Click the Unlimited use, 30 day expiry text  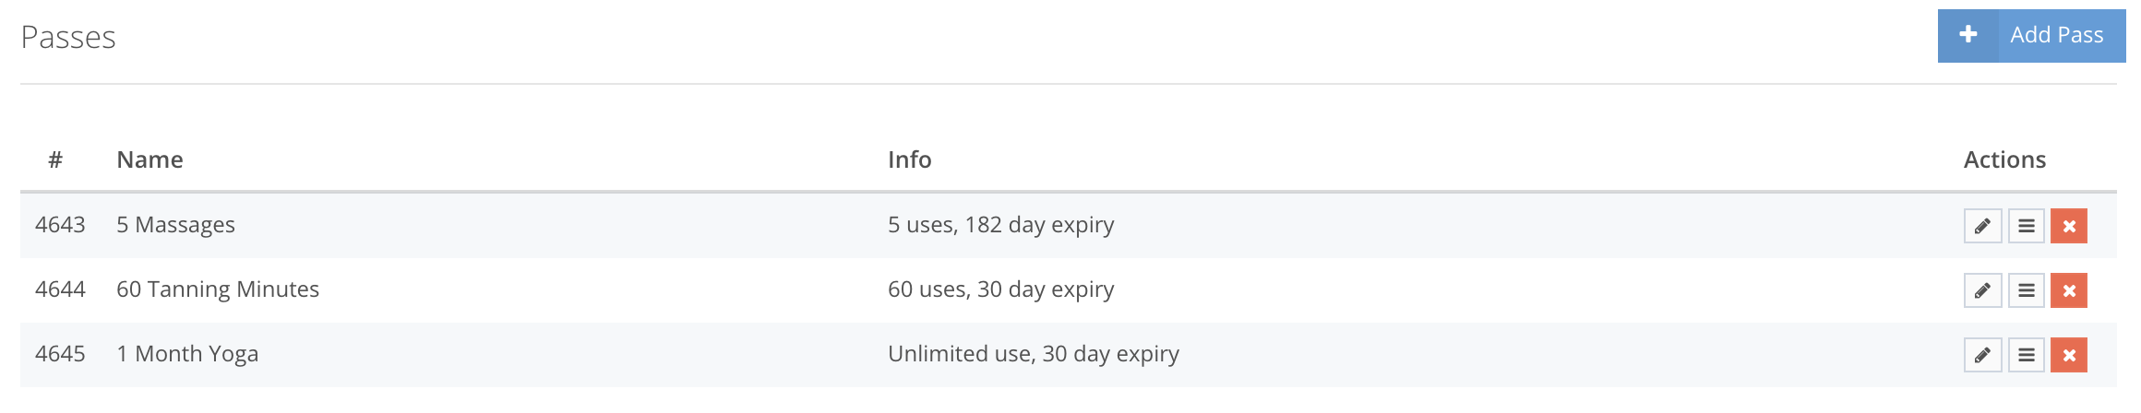tap(1034, 354)
